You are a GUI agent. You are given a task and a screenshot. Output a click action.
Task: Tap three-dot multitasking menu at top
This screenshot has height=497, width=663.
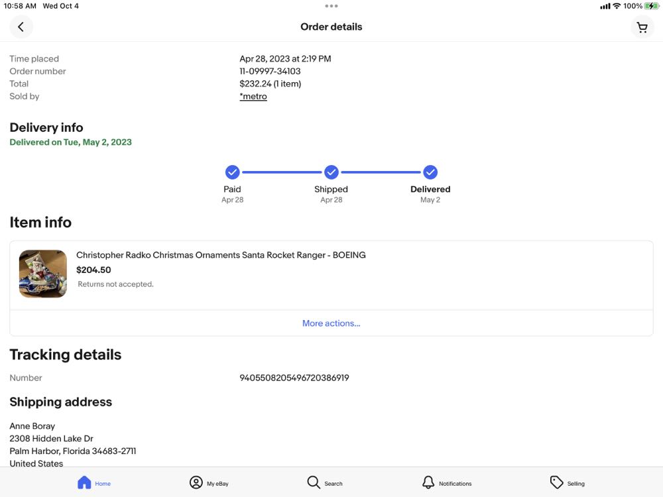331,6
